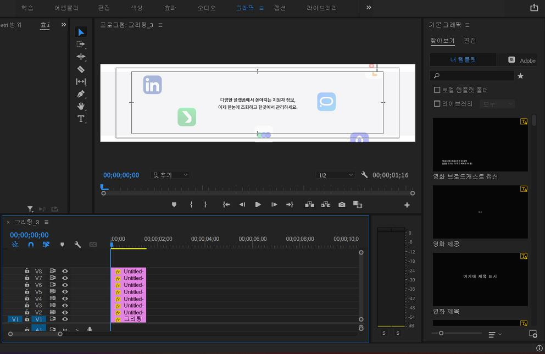The width and height of the screenshot is (545, 354).
Task: Expand more workspaces double arrow
Action: (369, 7)
